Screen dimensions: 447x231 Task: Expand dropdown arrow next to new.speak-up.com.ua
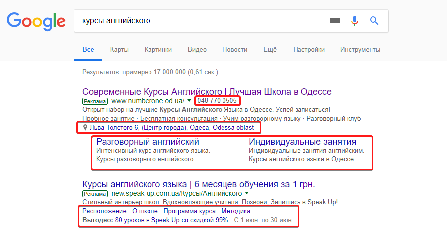(x=247, y=193)
